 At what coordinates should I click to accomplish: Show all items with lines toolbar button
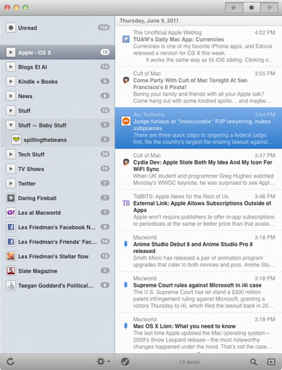pos(270,8)
